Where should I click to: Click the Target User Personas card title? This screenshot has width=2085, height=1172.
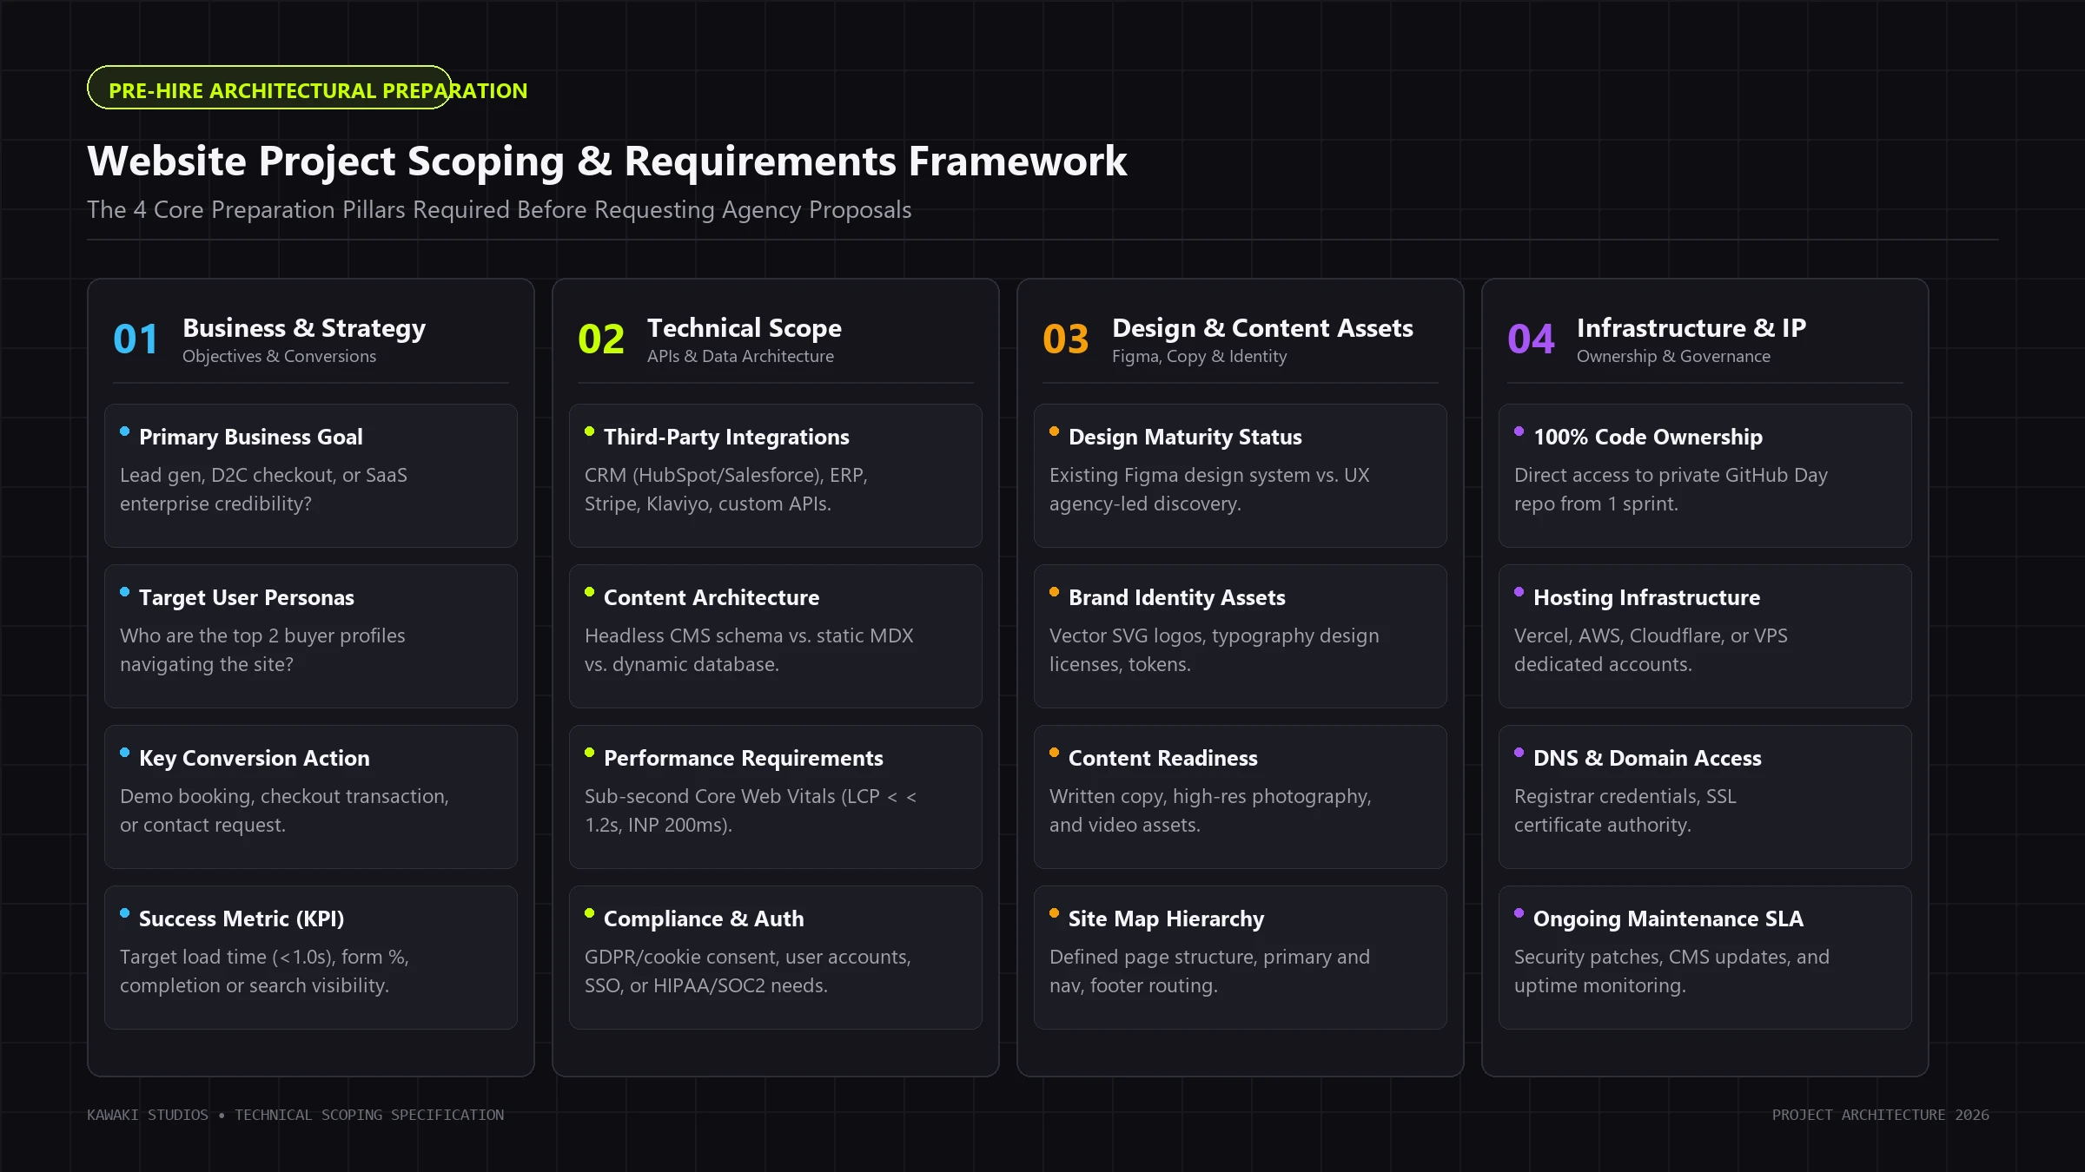click(x=247, y=597)
